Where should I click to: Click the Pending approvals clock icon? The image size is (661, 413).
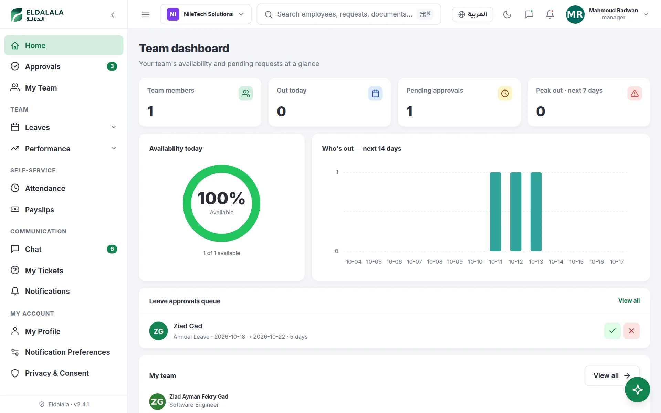(x=505, y=93)
